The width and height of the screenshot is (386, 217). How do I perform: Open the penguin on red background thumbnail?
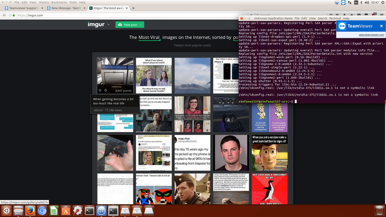pos(270,189)
